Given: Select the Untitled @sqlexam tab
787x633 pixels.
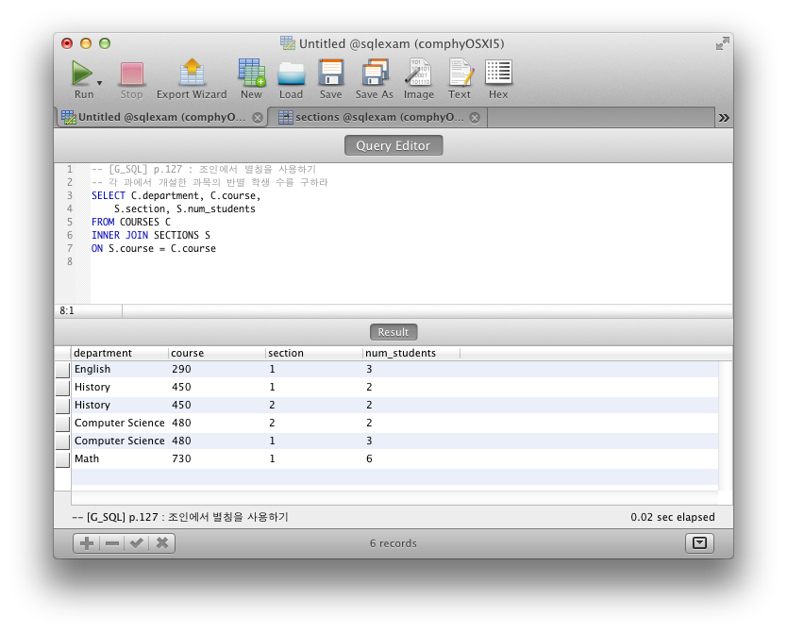Looking at the screenshot, I should point(161,117).
